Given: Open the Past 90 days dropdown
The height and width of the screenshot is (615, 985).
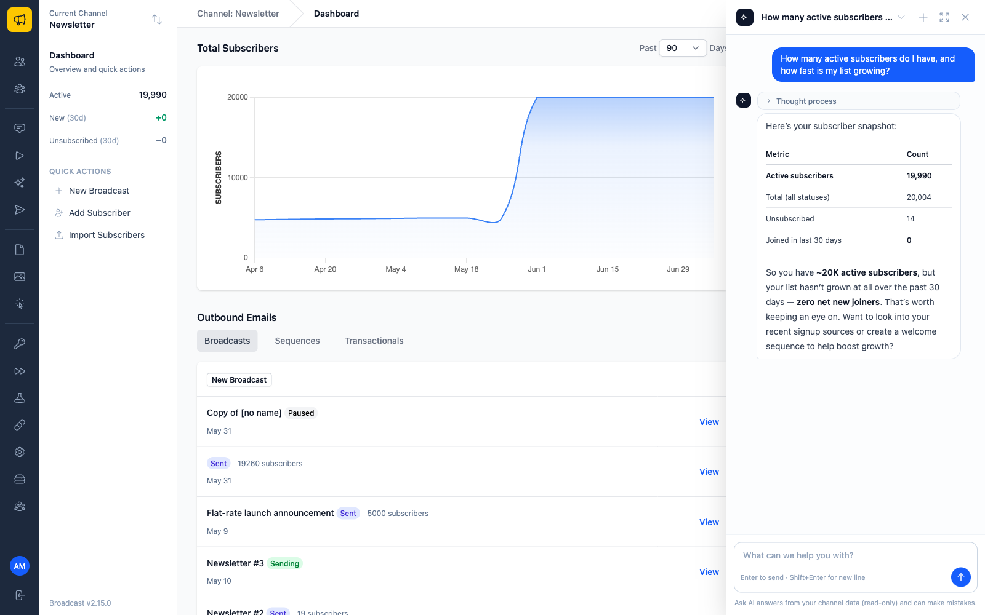Looking at the screenshot, I should click(683, 48).
